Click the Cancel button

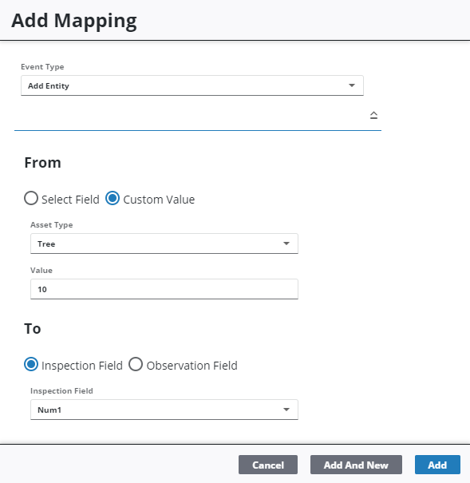[x=268, y=465]
